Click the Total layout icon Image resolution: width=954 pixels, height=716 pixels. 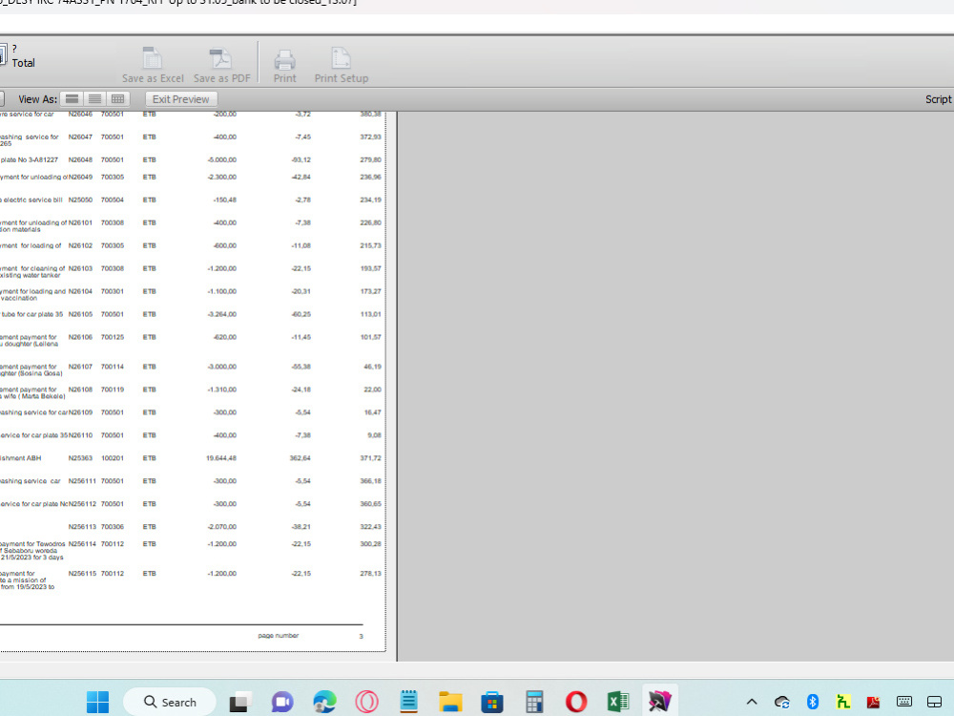tap(4, 55)
